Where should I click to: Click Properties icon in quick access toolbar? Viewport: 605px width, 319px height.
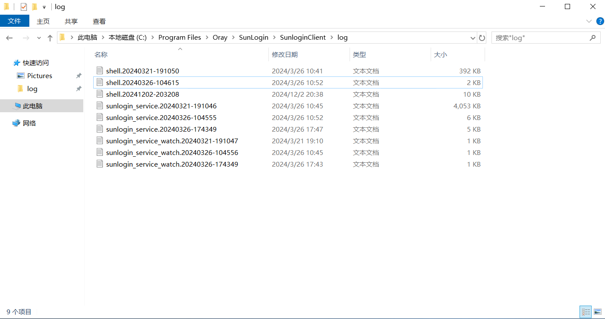click(x=24, y=7)
